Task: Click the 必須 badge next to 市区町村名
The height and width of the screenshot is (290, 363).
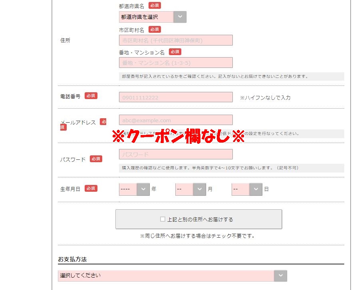Action: coord(155,30)
